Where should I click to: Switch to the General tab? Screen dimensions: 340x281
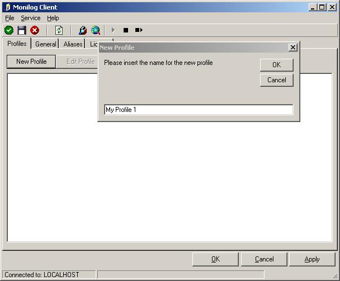45,44
